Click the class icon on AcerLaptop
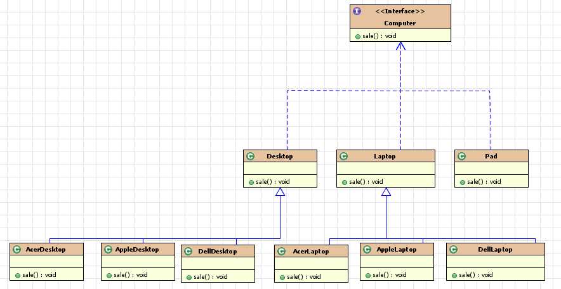This screenshot has height=289, width=561. [282, 251]
